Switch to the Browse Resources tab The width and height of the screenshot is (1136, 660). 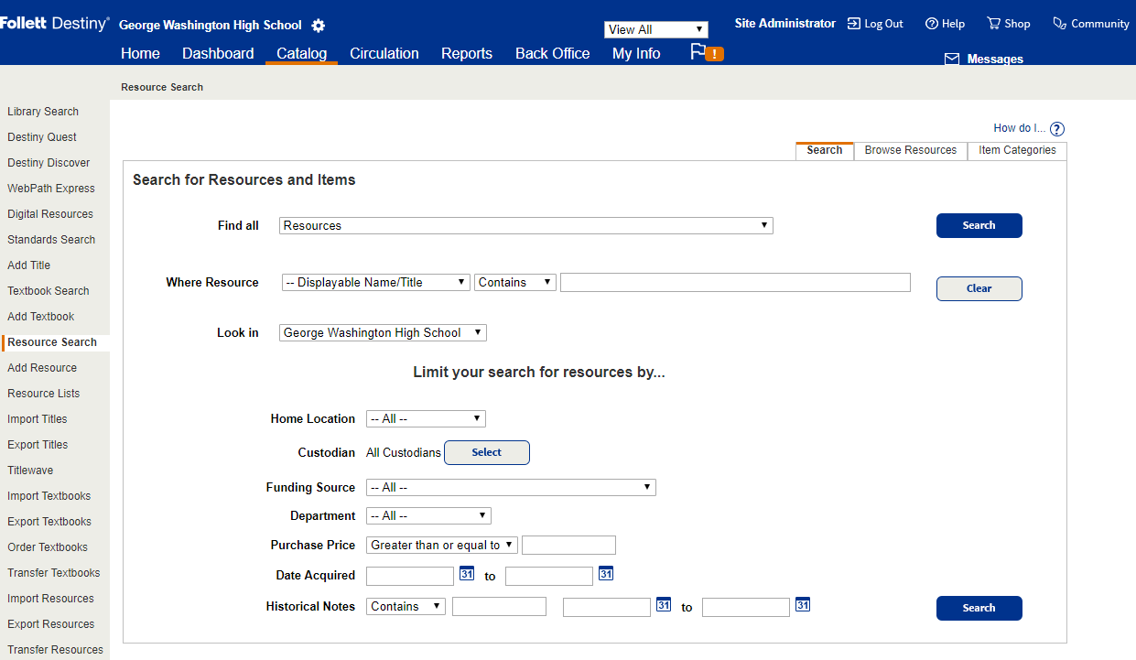910,150
